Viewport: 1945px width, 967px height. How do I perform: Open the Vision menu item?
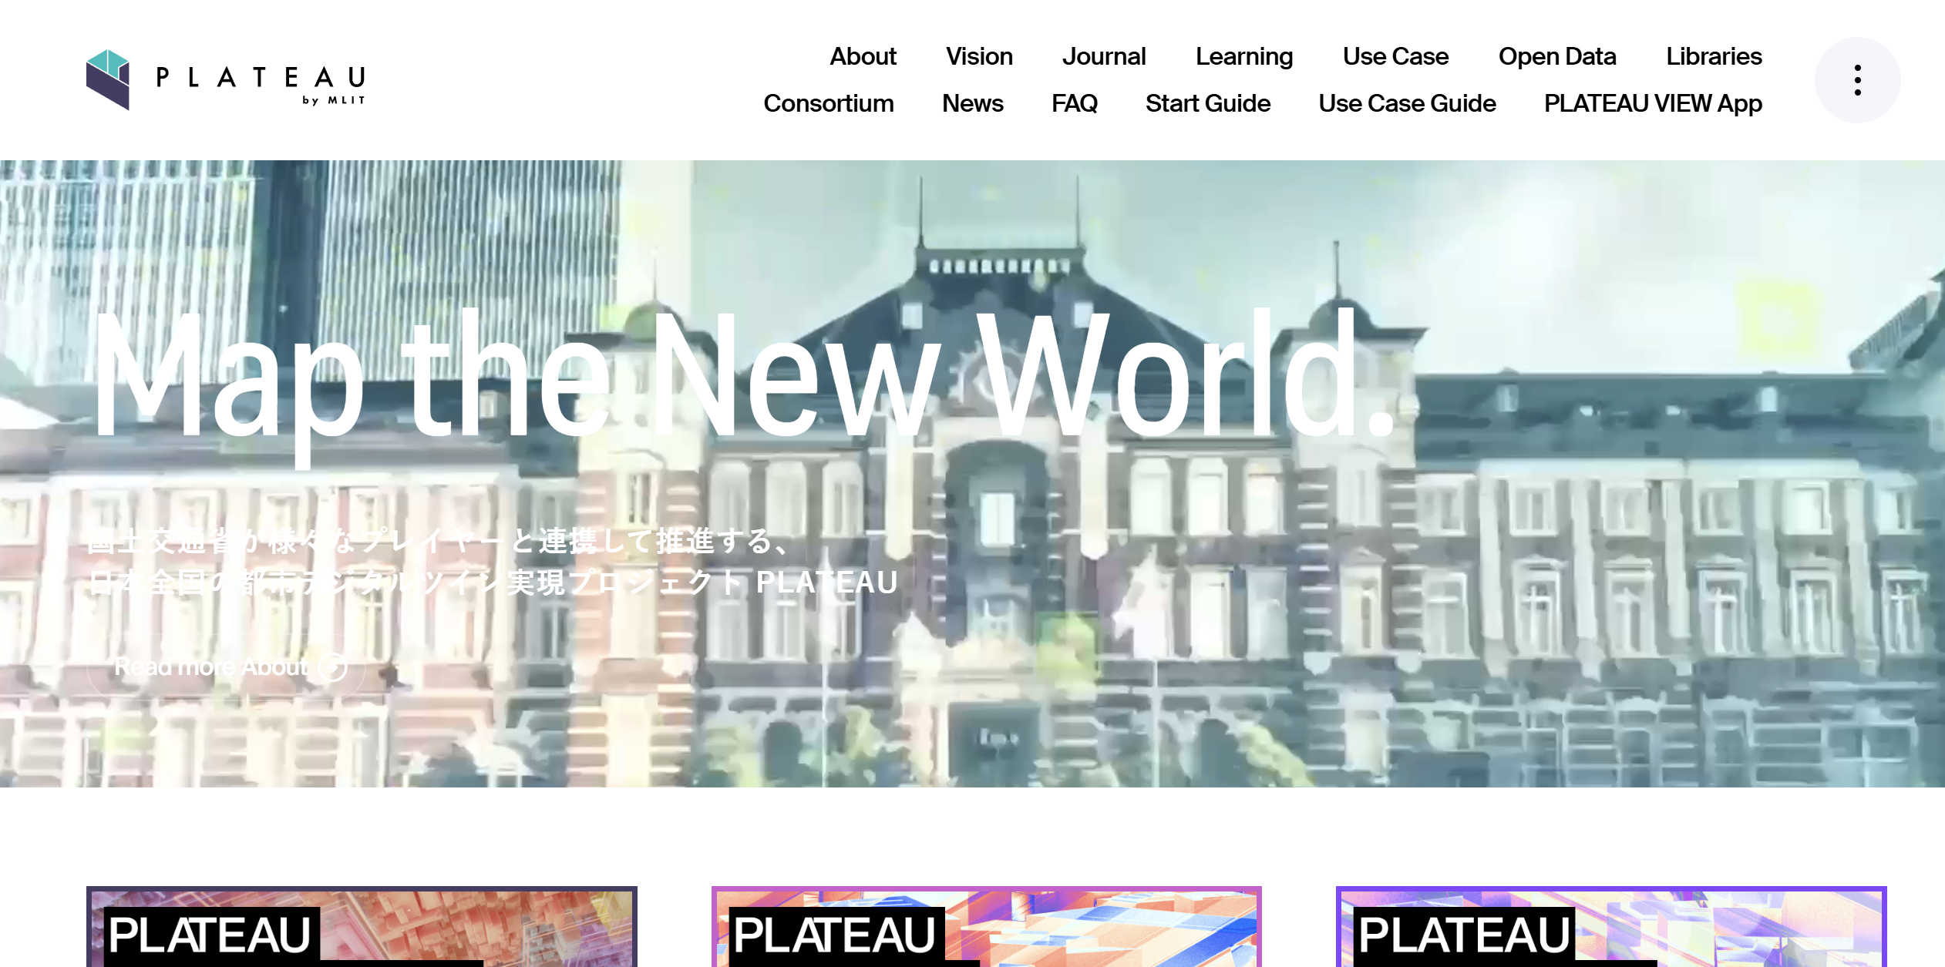(x=979, y=56)
